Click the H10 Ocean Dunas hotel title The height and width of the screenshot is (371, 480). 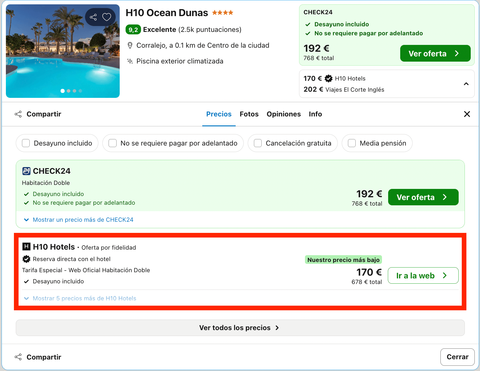pyautogui.click(x=167, y=13)
